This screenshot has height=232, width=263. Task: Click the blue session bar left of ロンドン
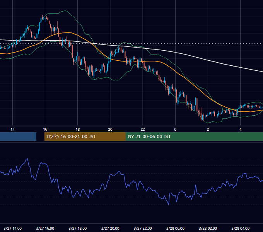[x=18, y=136]
